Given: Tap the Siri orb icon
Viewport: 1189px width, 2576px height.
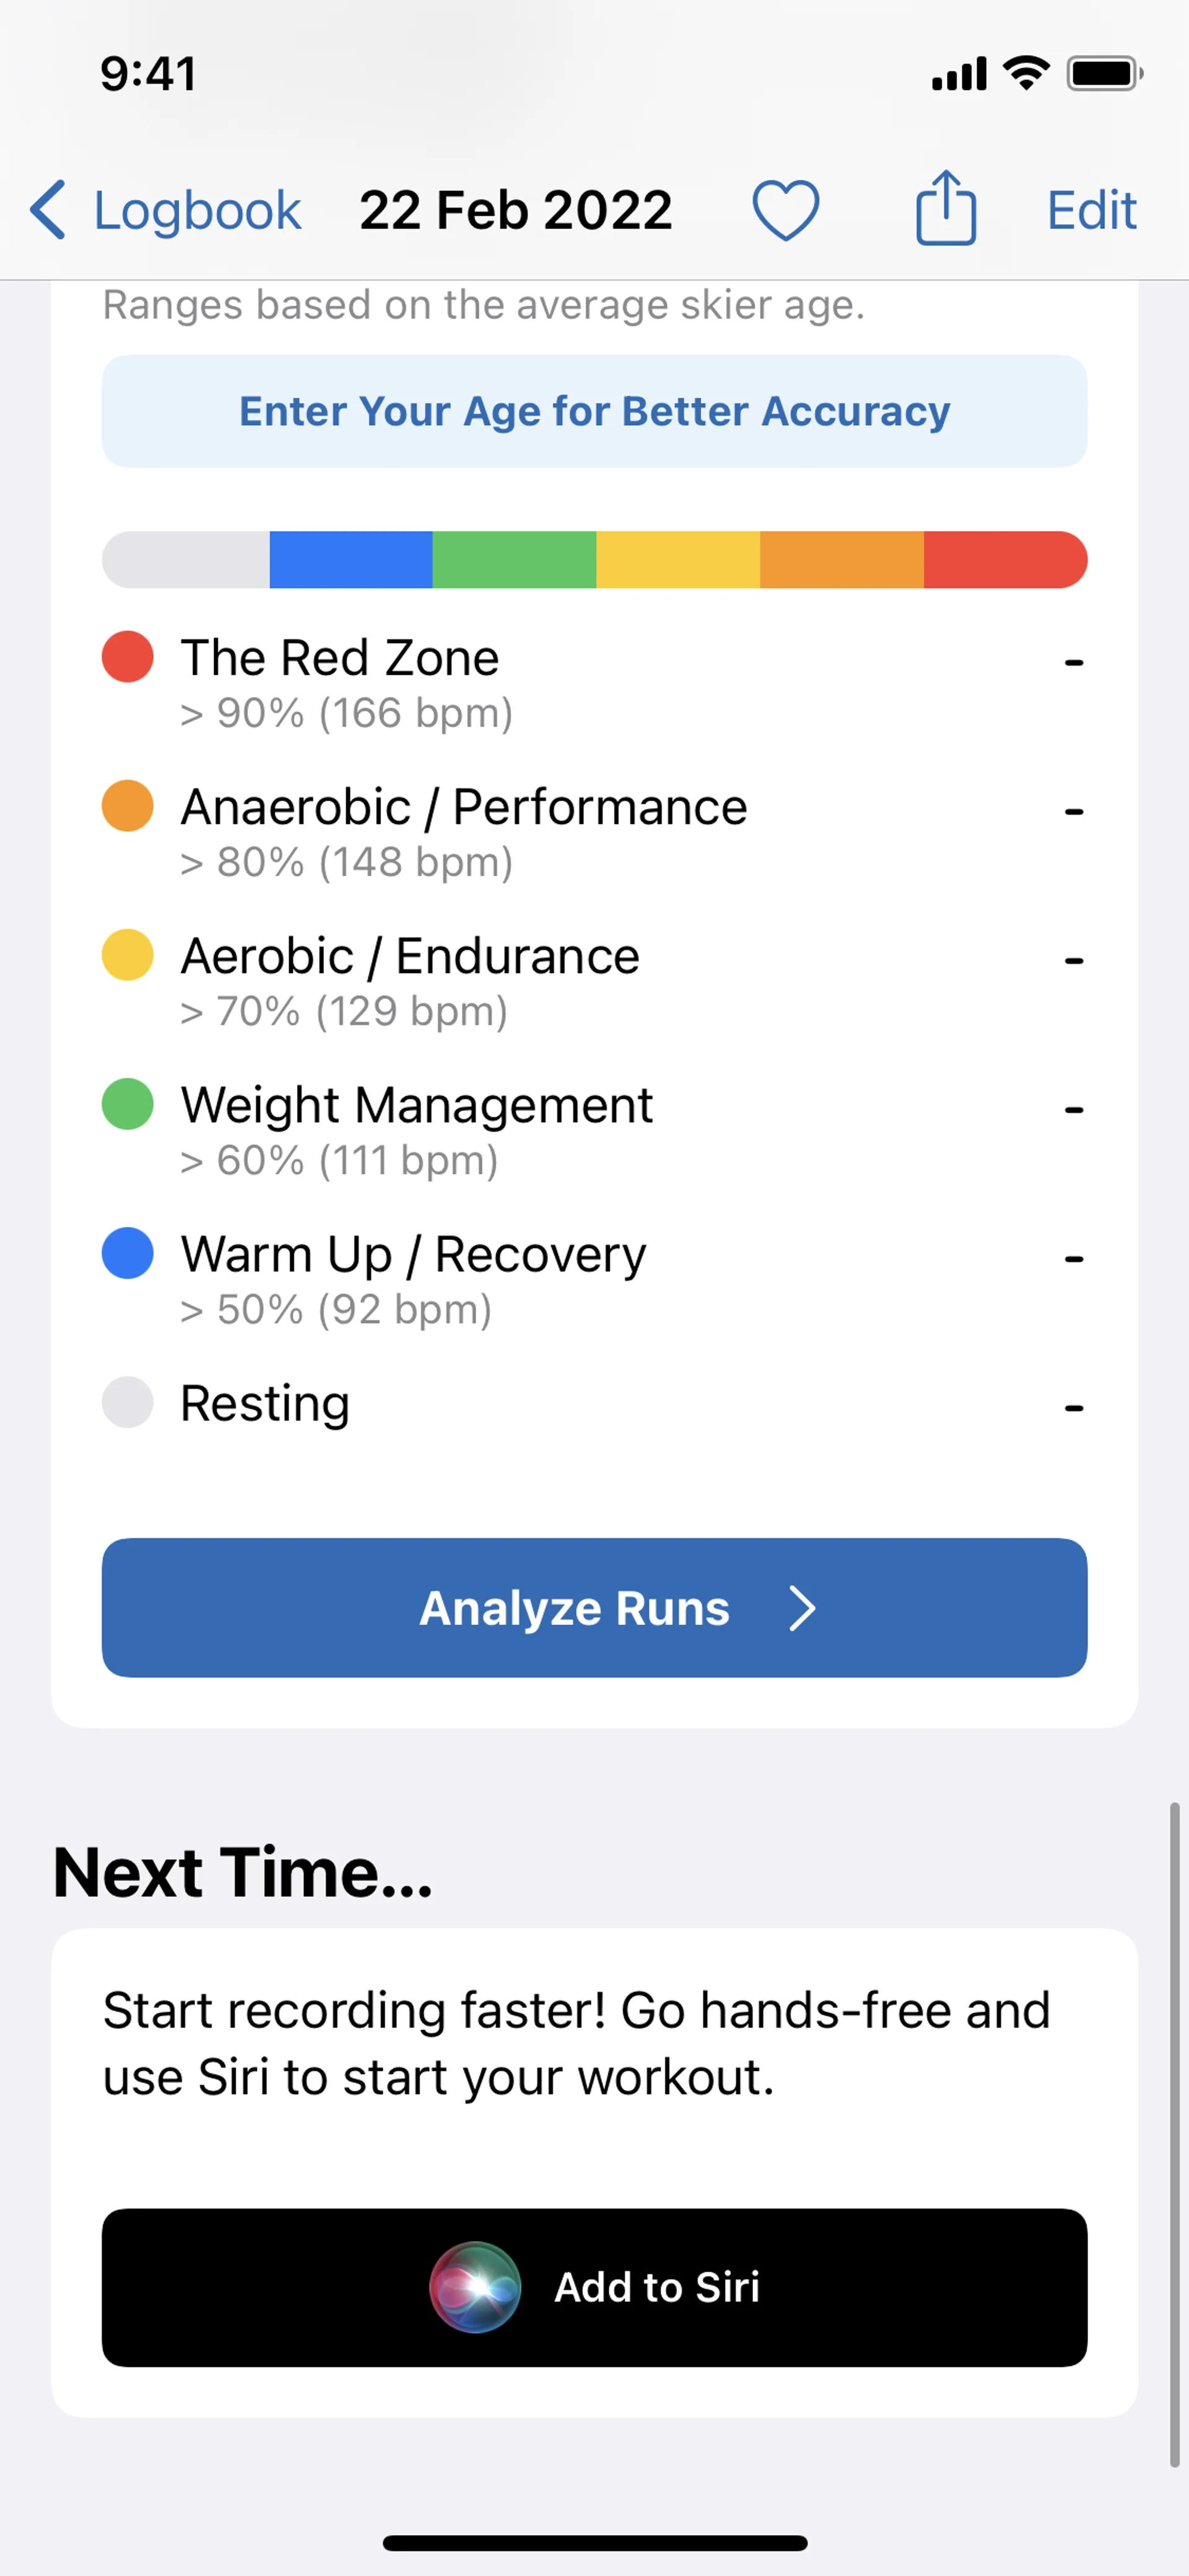Looking at the screenshot, I should 474,2287.
